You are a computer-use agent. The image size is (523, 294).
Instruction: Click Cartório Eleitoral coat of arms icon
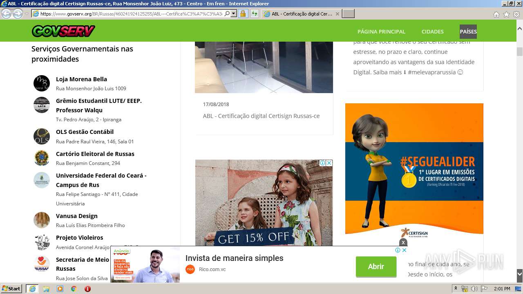point(42,158)
